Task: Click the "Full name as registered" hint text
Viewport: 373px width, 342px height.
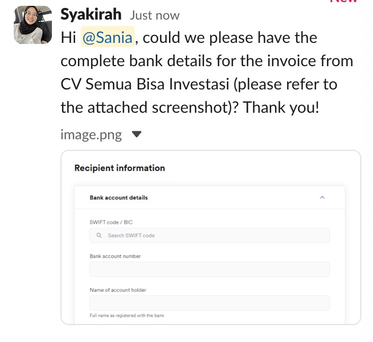Action: 127,316
